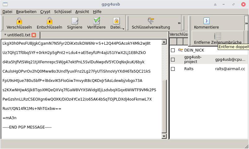Expand hidden toolbar items after Schlüsselverwaltung
Viewport: 249px width, 149px height.
pos(179,23)
